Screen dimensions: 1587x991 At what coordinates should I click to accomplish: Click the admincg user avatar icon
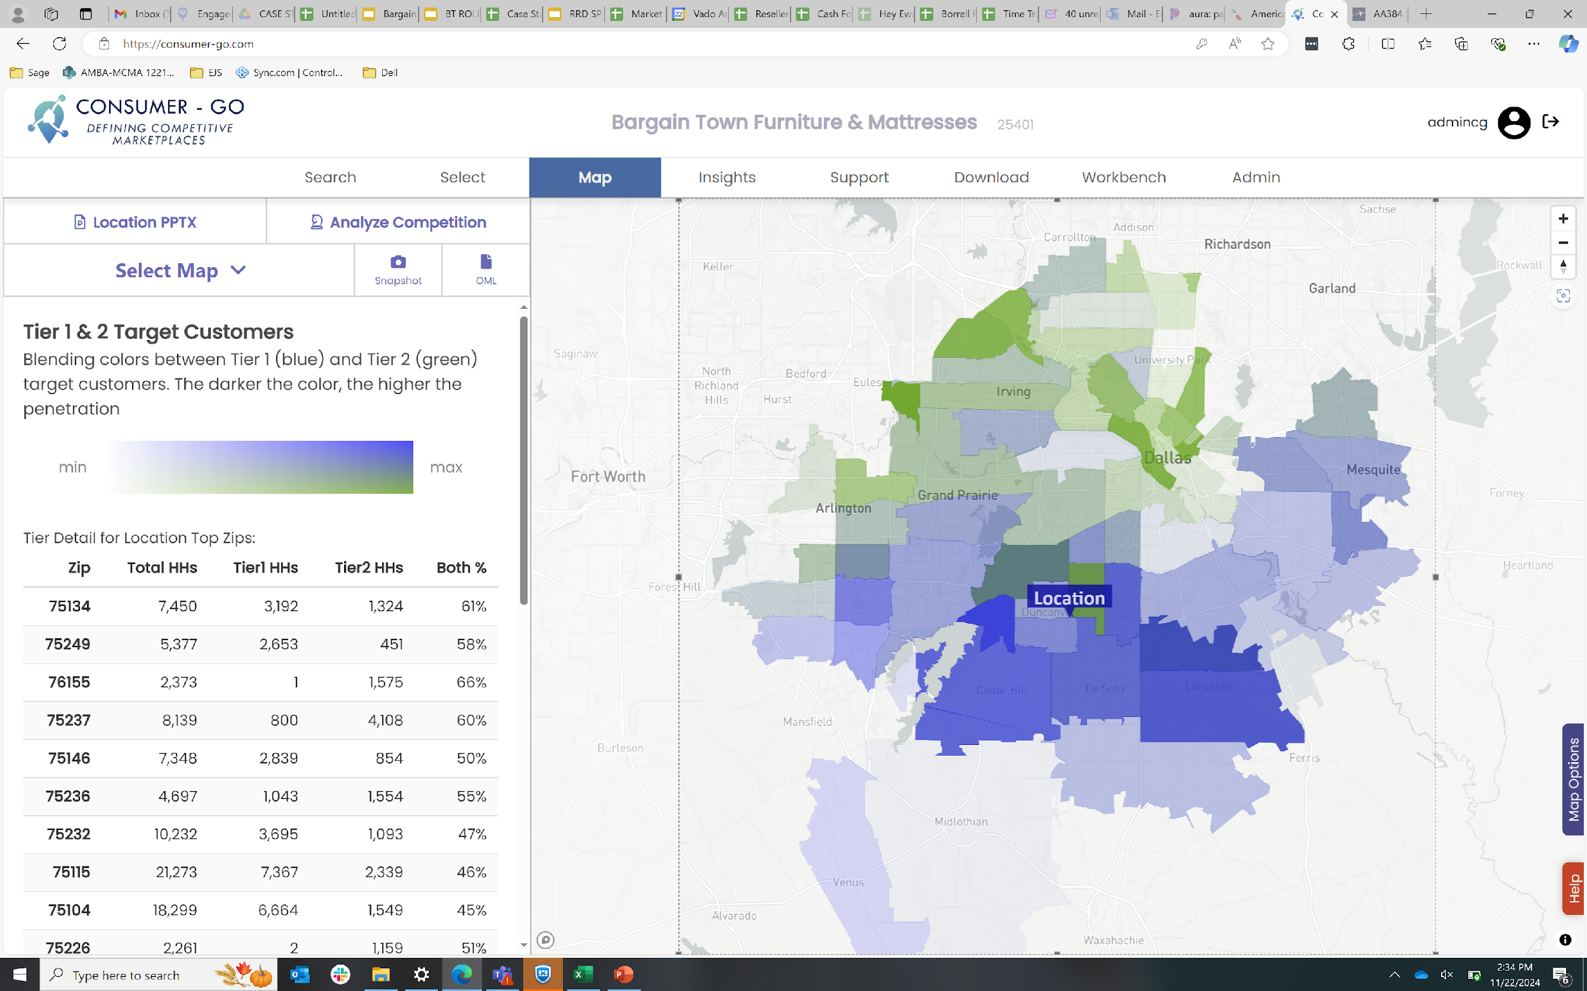(1513, 122)
